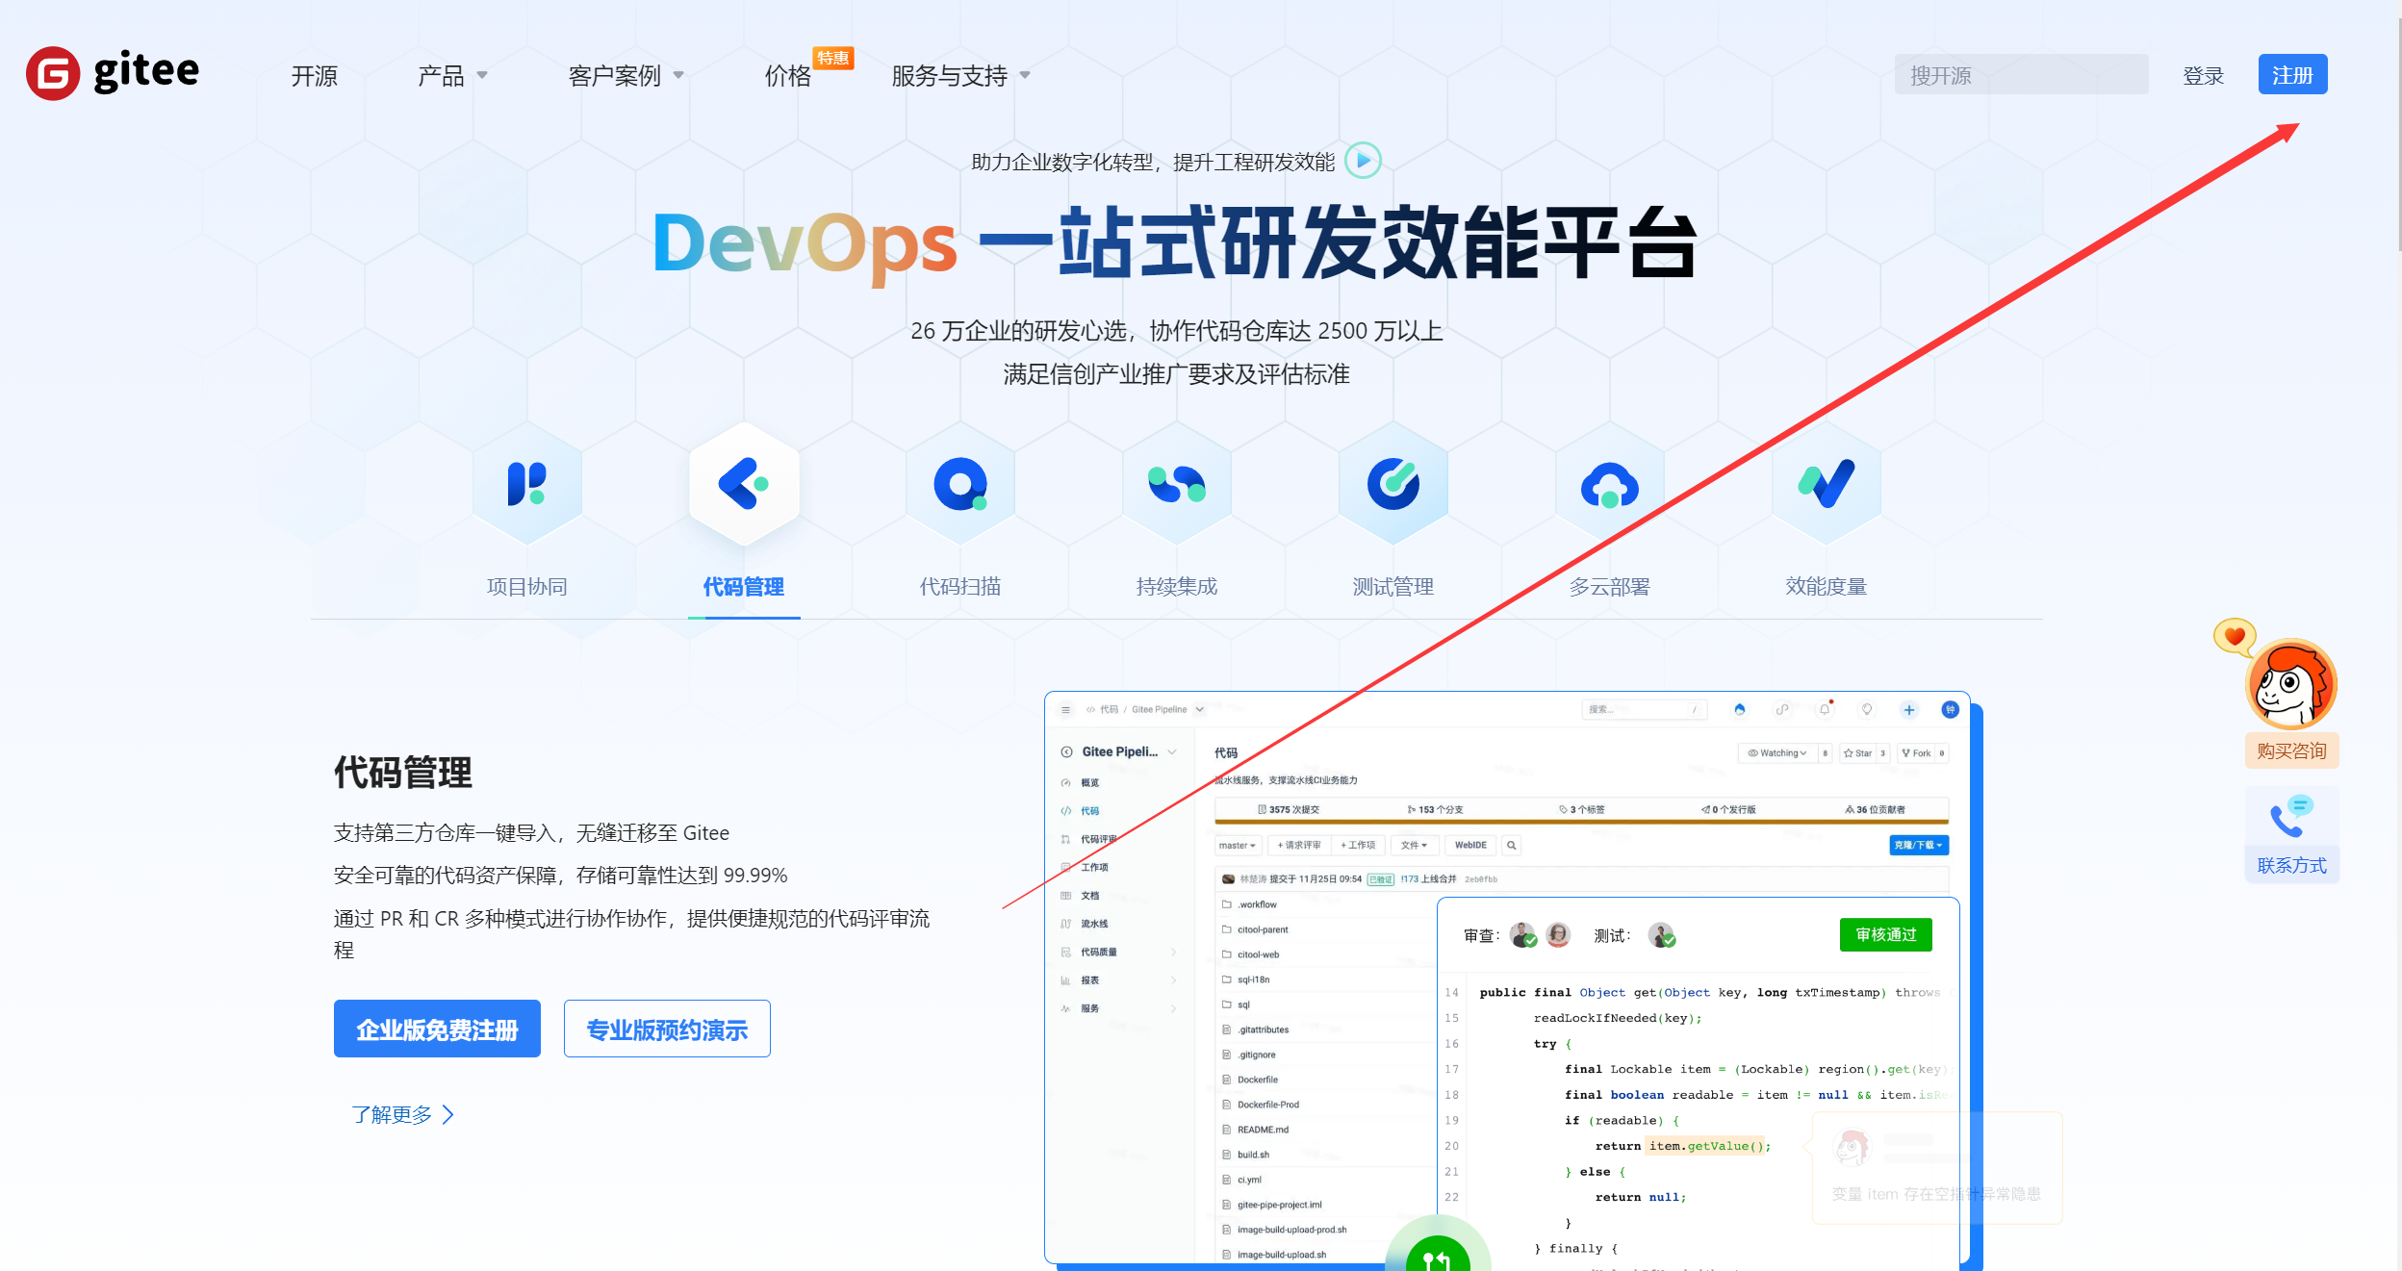Switch to the 项目协同 tab label
The width and height of the screenshot is (2402, 1271).
pos(527,587)
